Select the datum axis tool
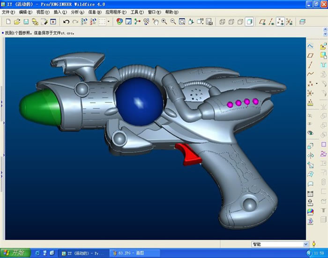 pyautogui.click(x=310, y=65)
